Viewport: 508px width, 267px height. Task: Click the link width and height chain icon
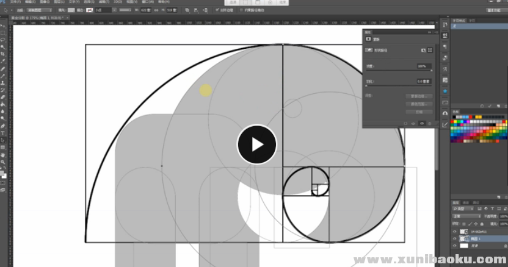pyautogui.click(x=154, y=10)
